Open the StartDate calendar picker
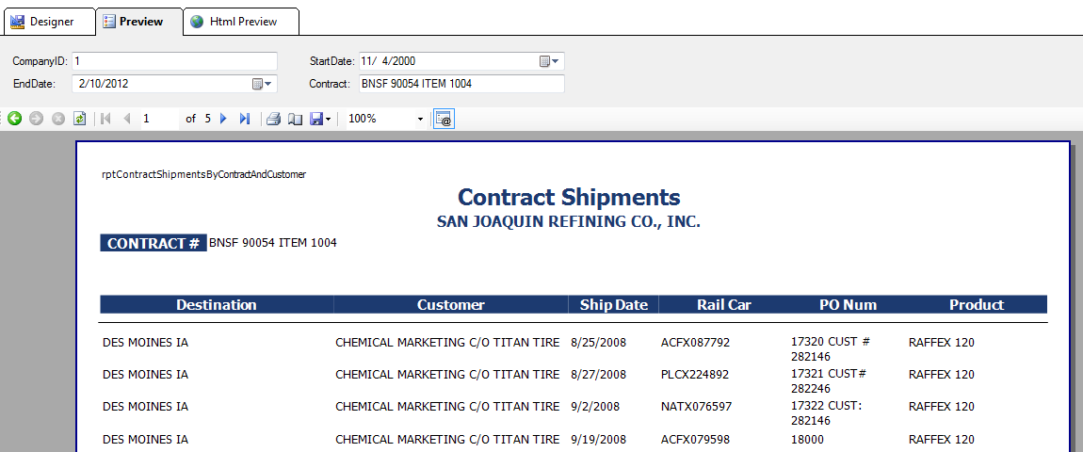This screenshot has height=452, width=1083. click(x=549, y=61)
